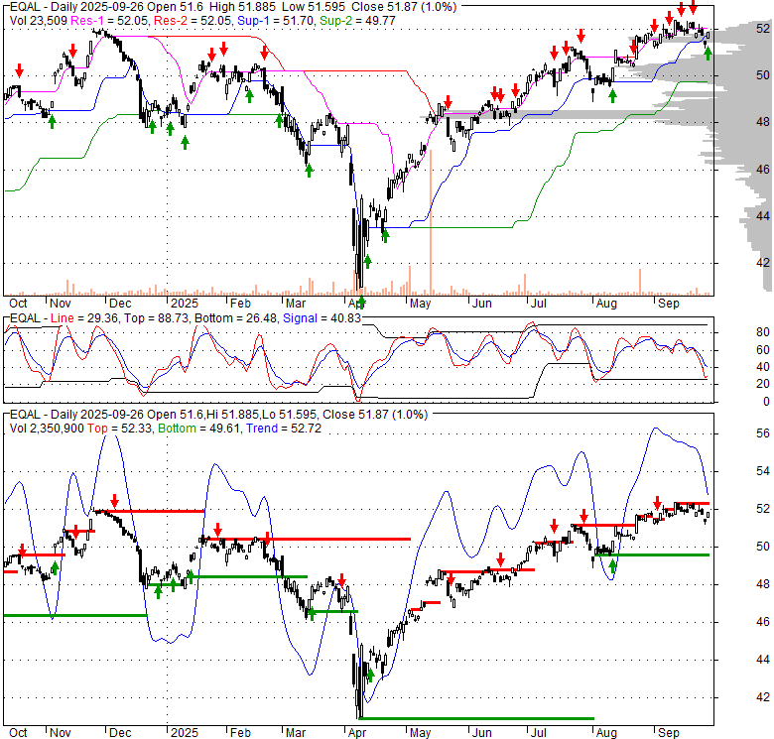This screenshot has width=774, height=739.
Task: Select the magenta 'Res-1 = 52.05' label
Action: 110,21
